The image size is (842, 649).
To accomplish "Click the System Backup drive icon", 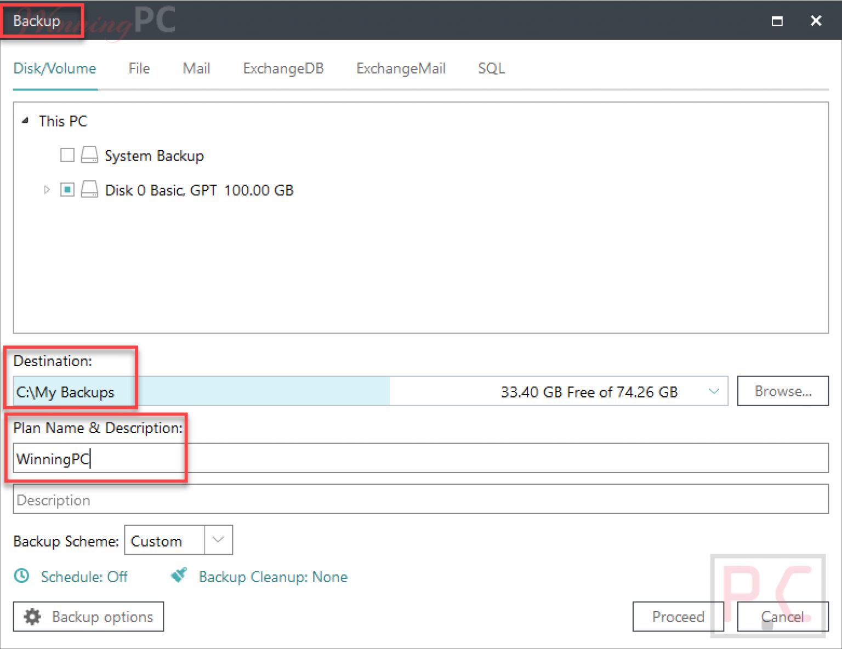I will tap(89, 155).
